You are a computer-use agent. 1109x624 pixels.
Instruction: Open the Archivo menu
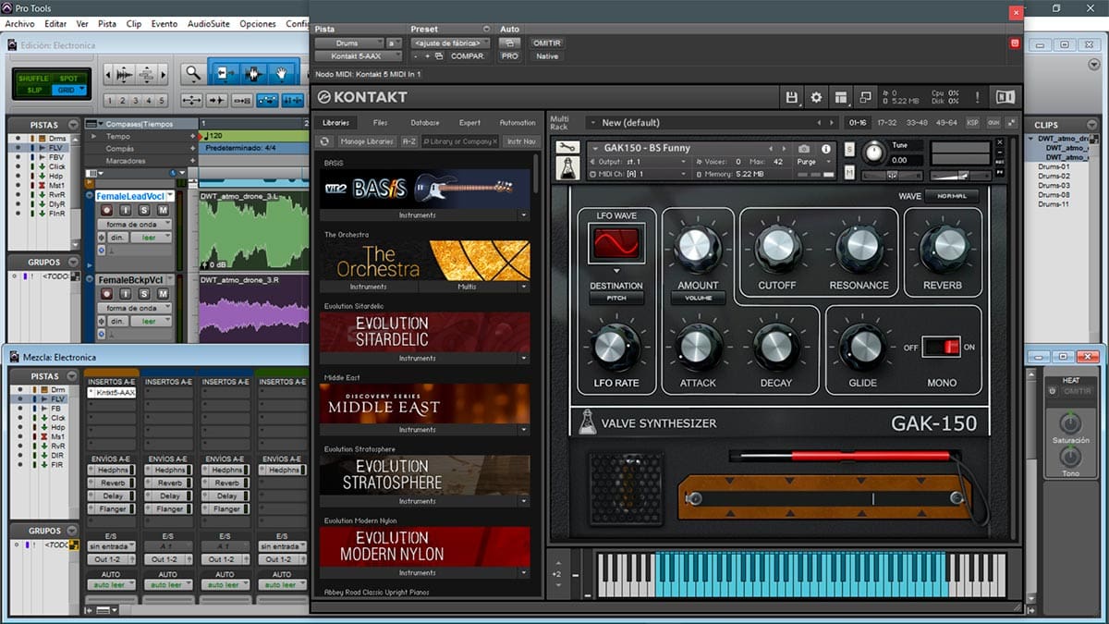(19, 24)
